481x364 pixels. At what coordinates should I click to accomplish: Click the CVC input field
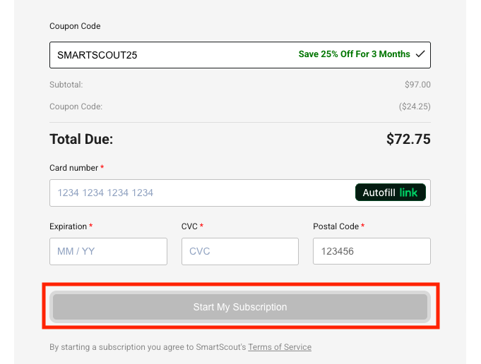coord(240,251)
